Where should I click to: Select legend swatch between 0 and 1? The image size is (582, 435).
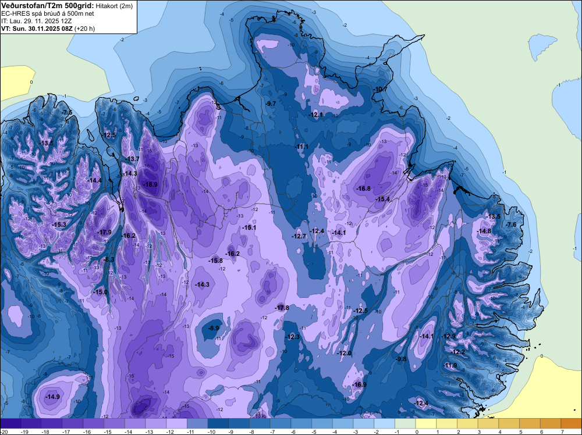pyautogui.click(x=426, y=423)
